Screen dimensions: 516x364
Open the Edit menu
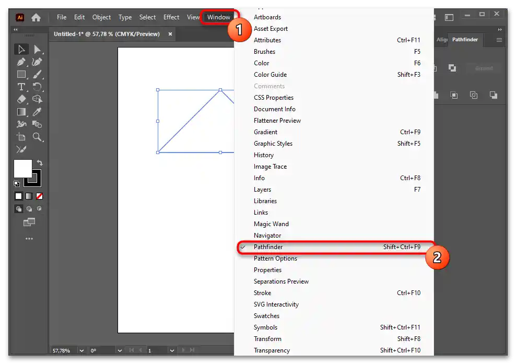79,17
